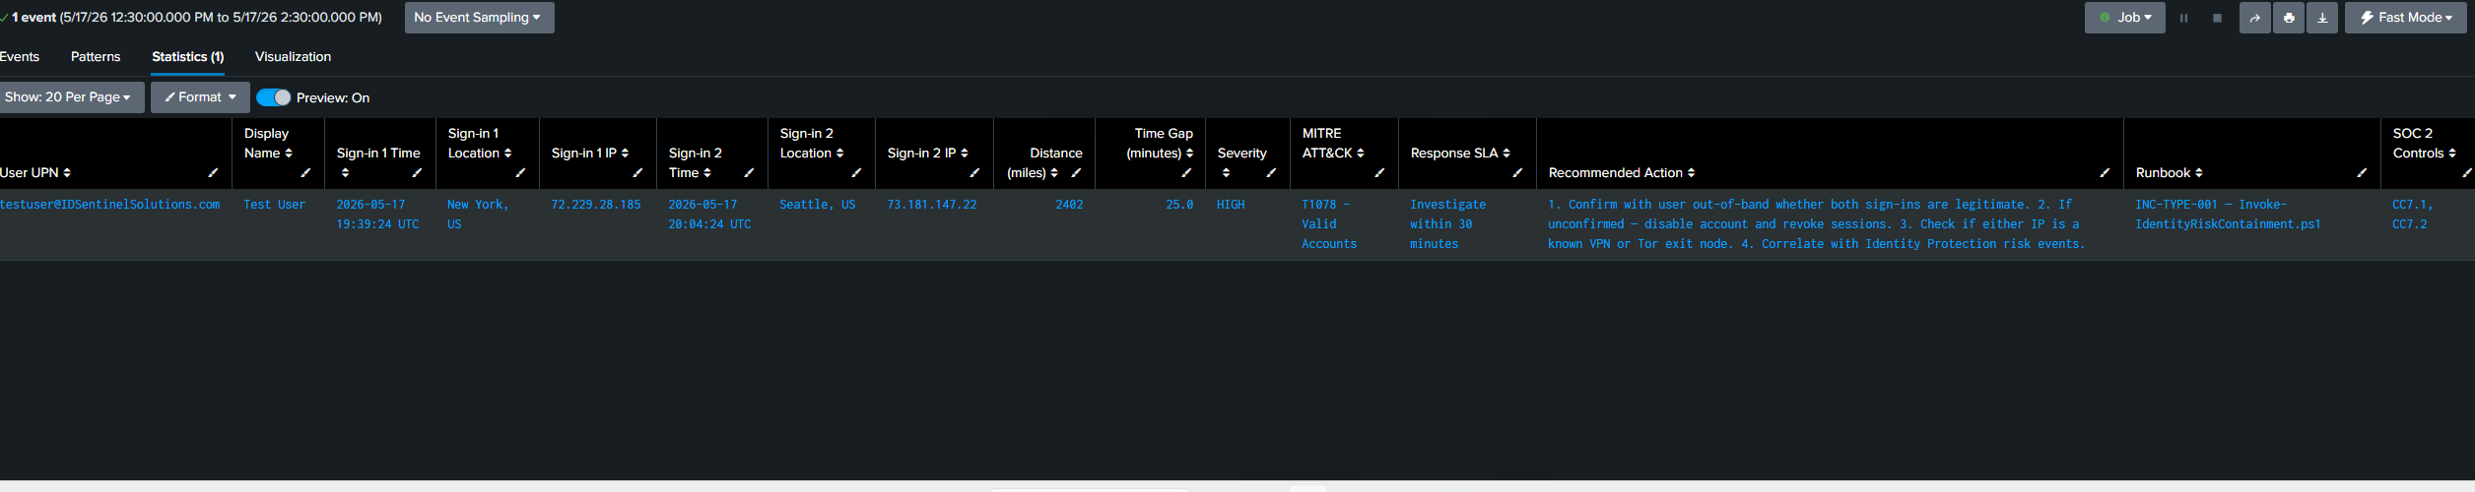Open the Visualization tab
The height and width of the screenshot is (492, 2475).
293,57
